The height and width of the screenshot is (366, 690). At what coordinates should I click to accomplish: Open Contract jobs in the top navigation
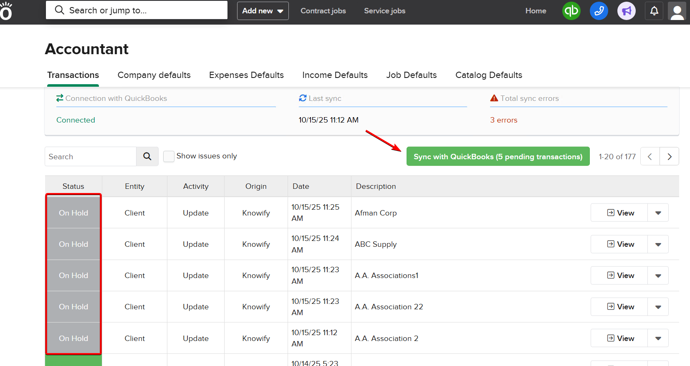point(323,11)
